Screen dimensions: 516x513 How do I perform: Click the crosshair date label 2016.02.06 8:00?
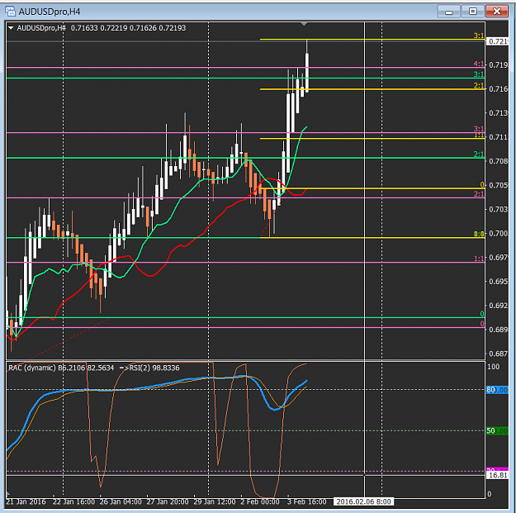[x=363, y=501]
